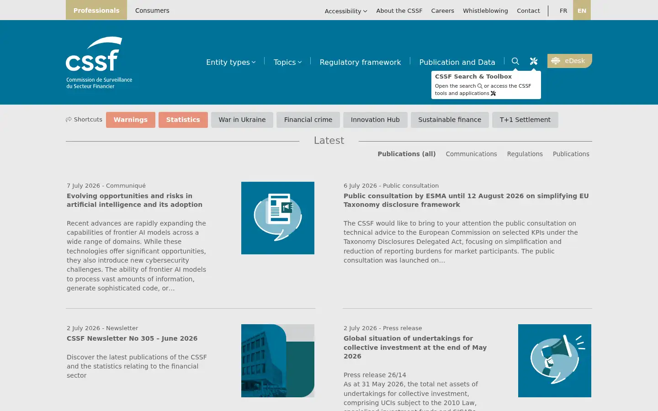The height and width of the screenshot is (411, 658).
Task: Open the Innovation Hub shortcut
Action: coord(375,120)
